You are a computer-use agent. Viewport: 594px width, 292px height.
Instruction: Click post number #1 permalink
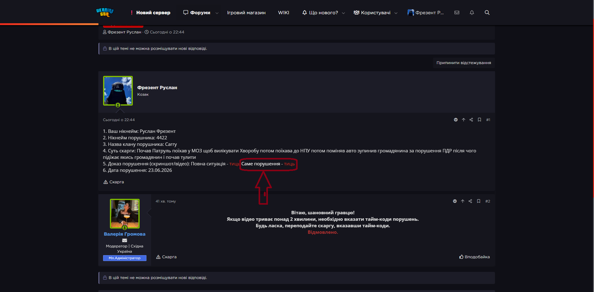[x=488, y=120]
